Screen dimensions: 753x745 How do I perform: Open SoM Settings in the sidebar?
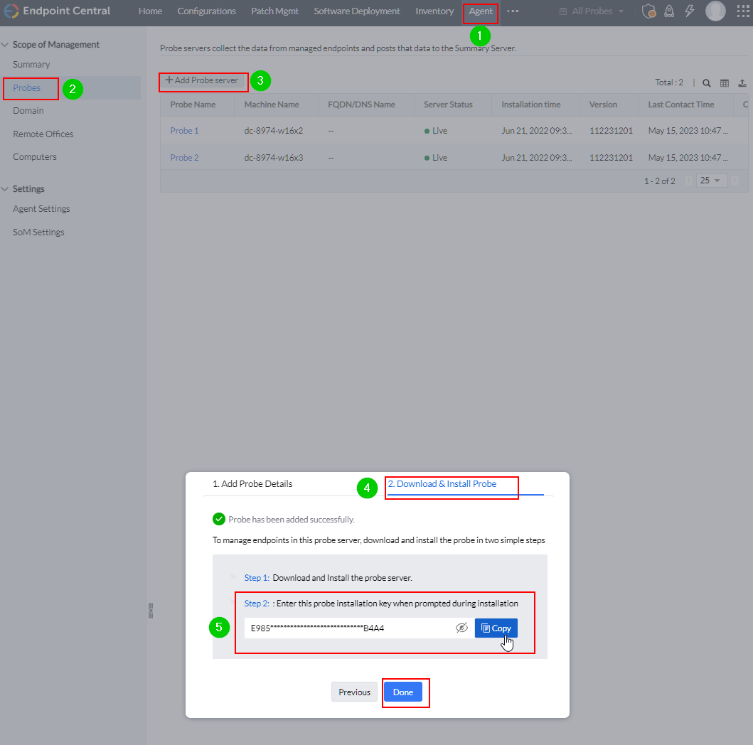38,232
